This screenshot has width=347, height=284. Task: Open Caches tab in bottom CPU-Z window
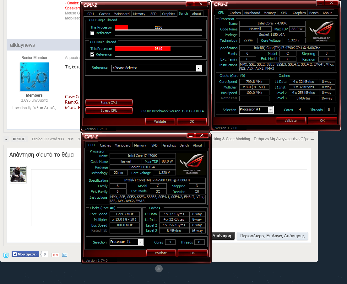click(105, 145)
